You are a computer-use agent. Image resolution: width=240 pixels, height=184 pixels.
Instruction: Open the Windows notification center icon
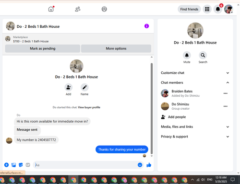coord(233,180)
